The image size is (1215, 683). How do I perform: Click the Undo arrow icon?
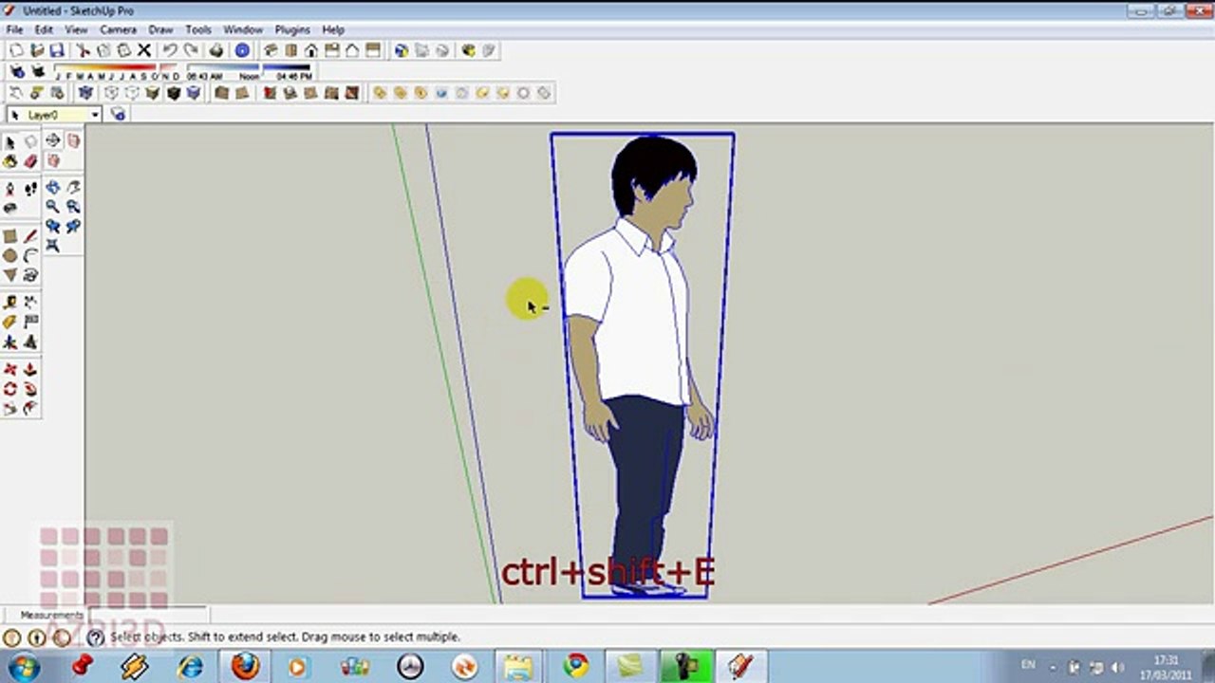170,50
